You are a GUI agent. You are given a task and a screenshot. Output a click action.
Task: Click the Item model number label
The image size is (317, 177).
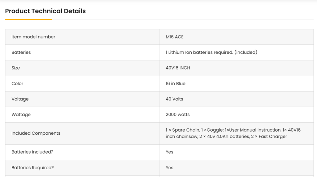(33, 37)
